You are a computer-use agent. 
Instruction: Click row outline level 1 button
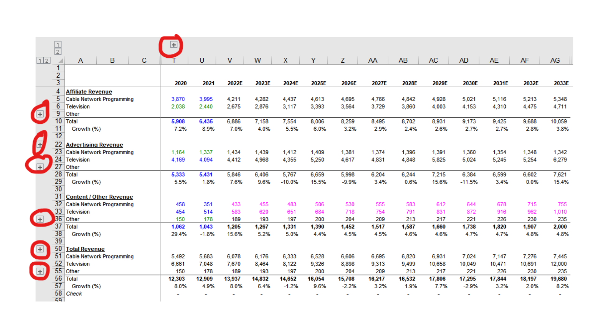pos(39,60)
